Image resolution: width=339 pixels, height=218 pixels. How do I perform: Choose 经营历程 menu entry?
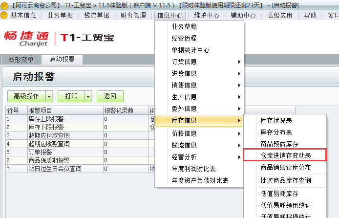coord(199,38)
